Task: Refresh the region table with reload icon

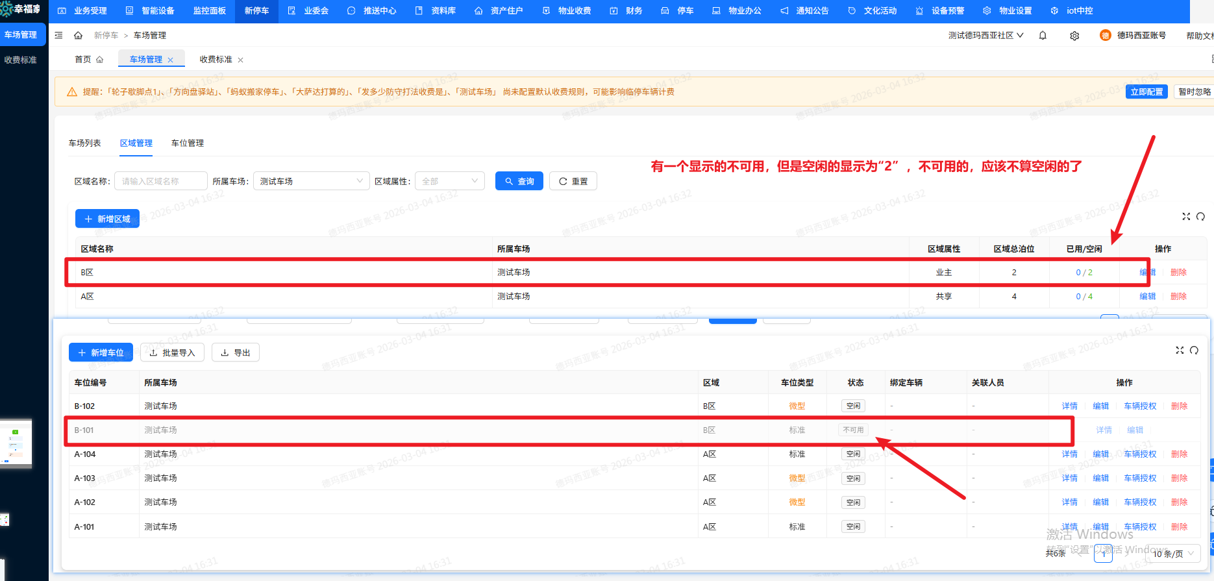Action: pyautogui.click(x=1200, y=216)
